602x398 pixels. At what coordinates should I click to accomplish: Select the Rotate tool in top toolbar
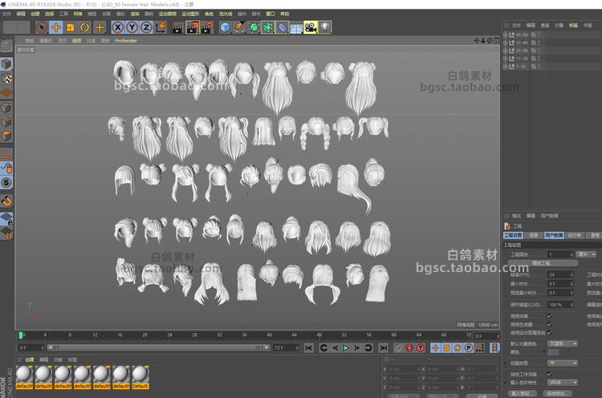pyautogui.click(x=84, y=27)
